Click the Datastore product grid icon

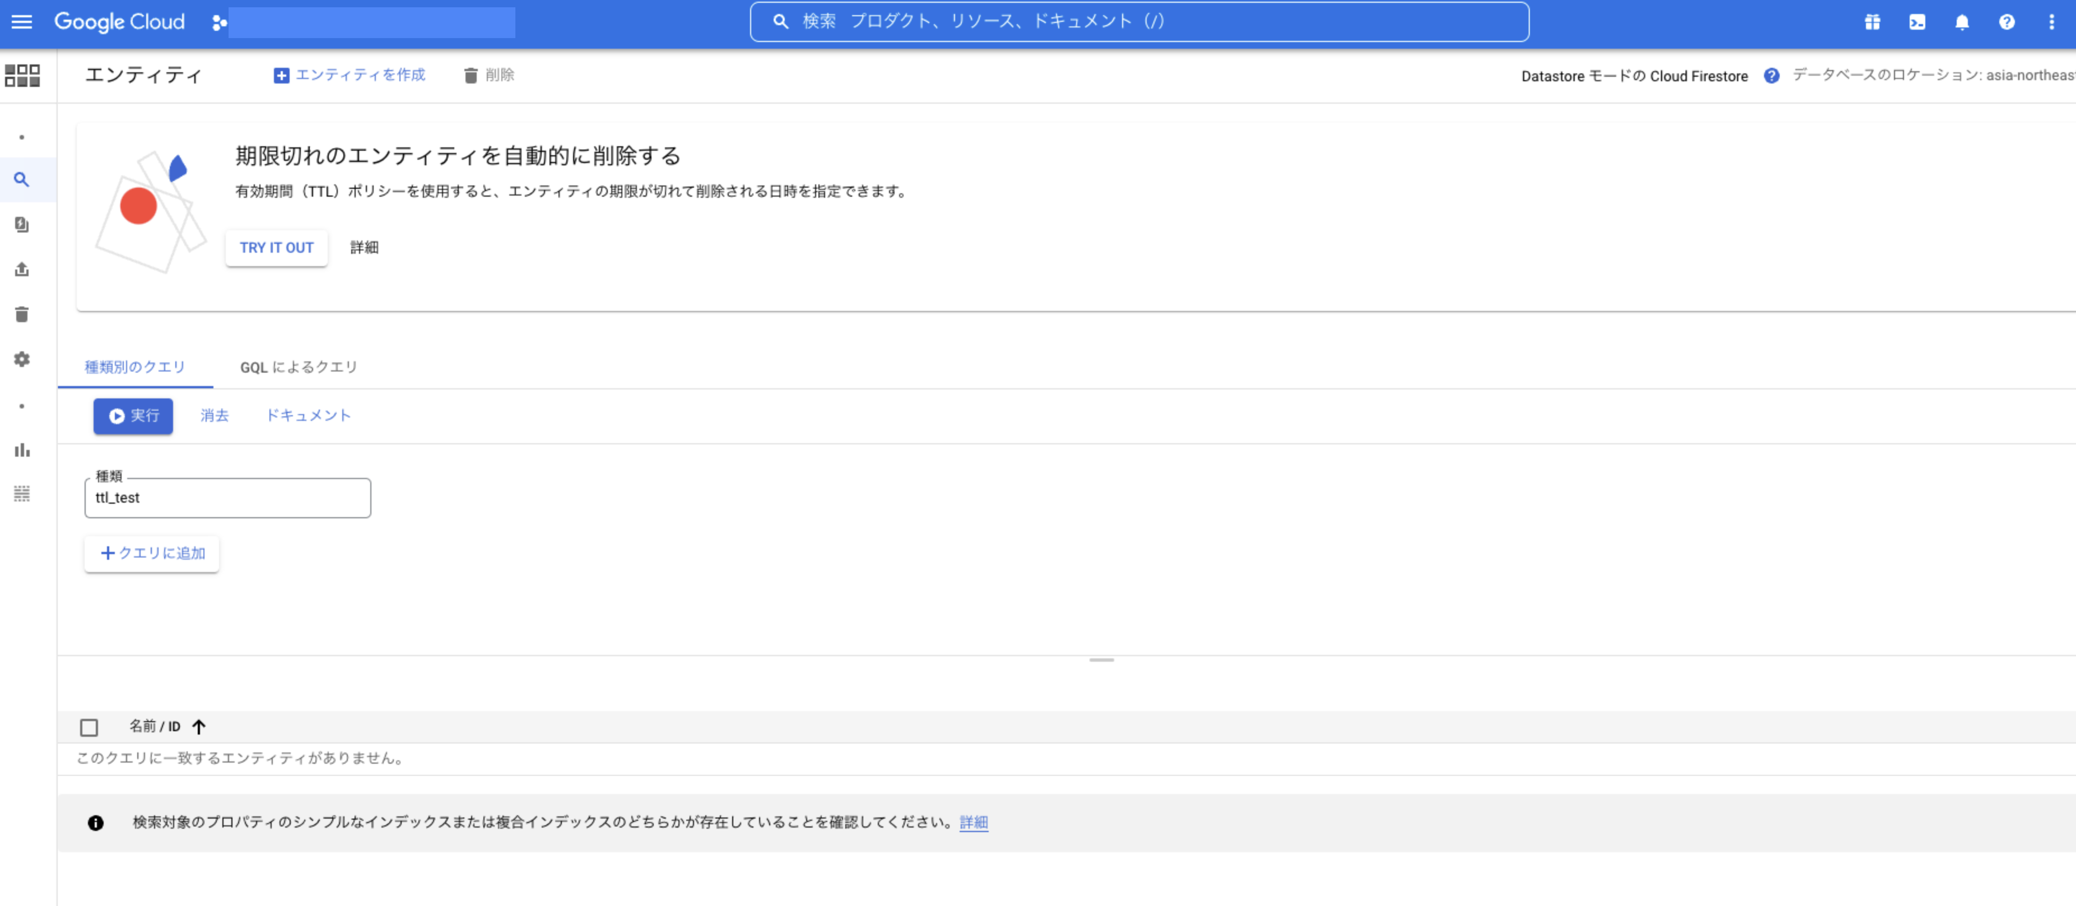[x=22, y=76]
